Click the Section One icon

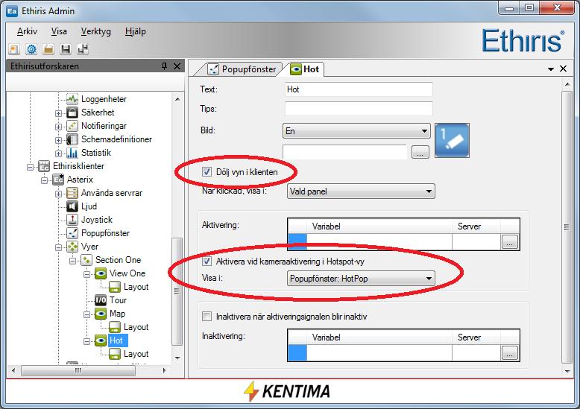tap(86, 260)
